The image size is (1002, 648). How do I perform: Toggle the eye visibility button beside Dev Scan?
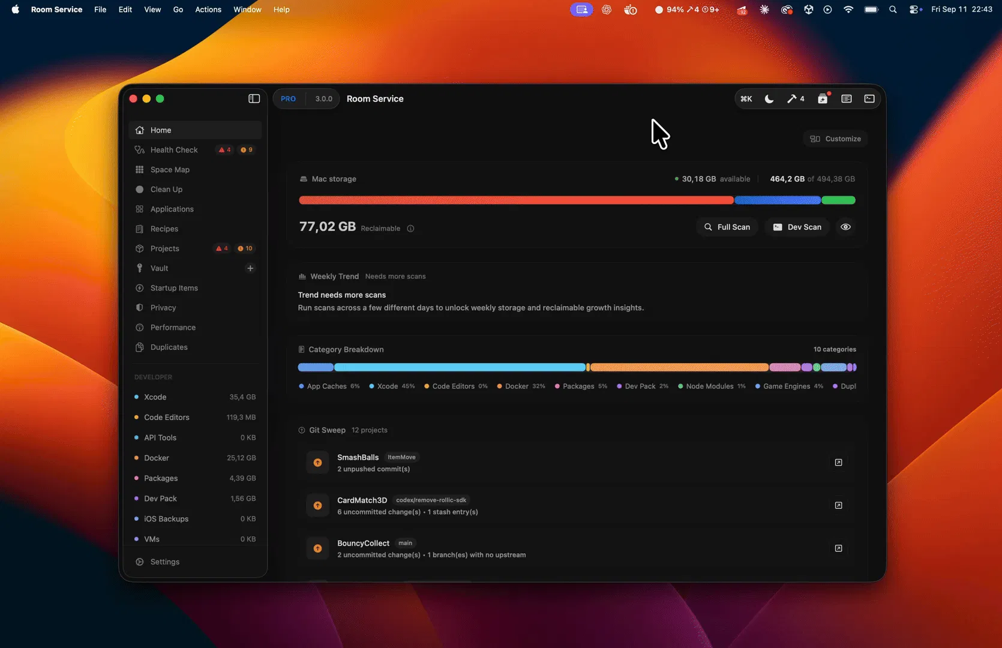845,227
